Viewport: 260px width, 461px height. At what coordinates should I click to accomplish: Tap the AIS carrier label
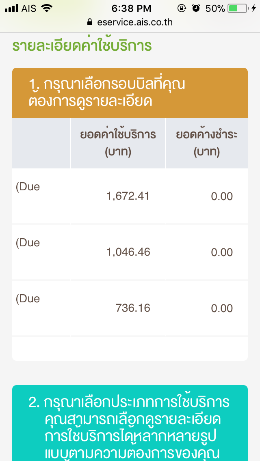[28, 8]
